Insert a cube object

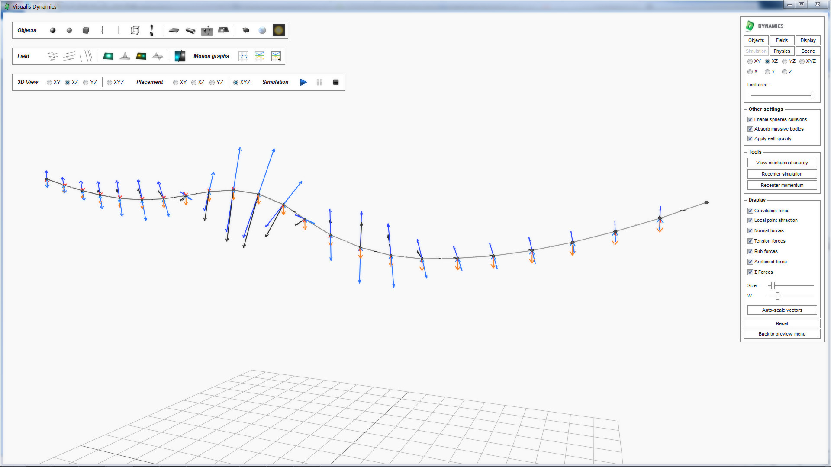[85, 30]
